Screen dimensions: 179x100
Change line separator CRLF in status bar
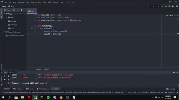pyautogui.click(x=134, y=92)
